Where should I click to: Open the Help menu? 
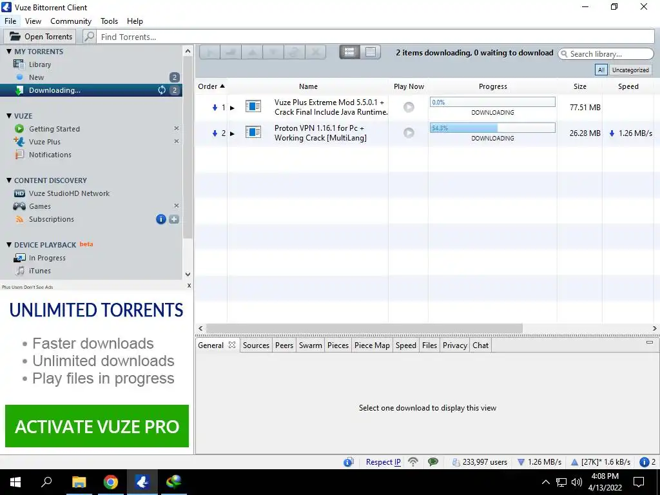click(x=135, y=21)
